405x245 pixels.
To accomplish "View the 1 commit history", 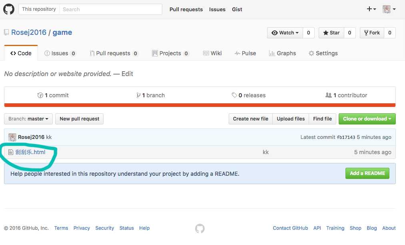I will [x=53, y=95].
